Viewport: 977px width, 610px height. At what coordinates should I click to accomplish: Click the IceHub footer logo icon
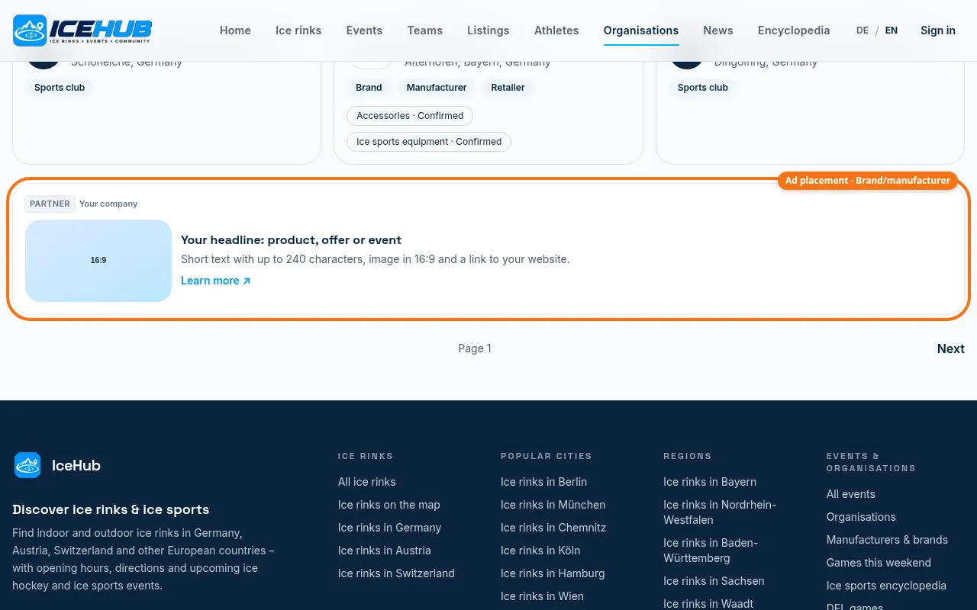[27, 465]
